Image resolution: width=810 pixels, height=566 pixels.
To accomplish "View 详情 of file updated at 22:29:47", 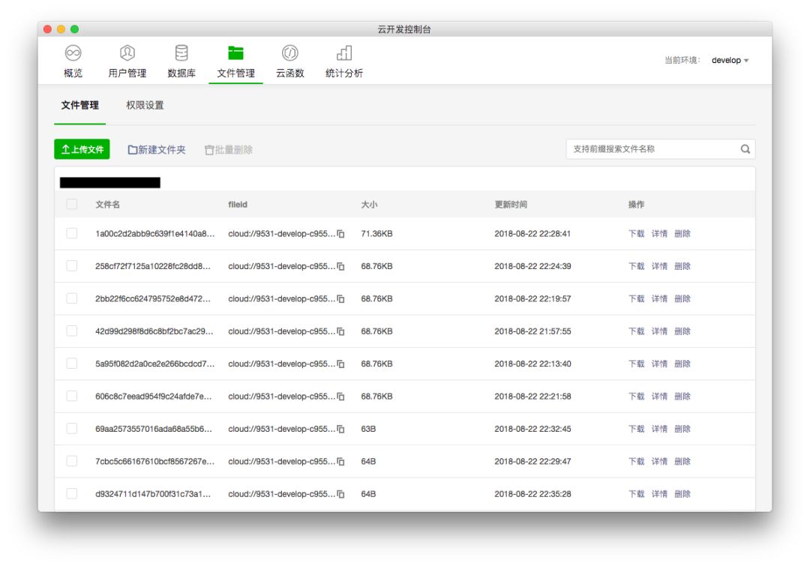I will click(x=659, y=462).
